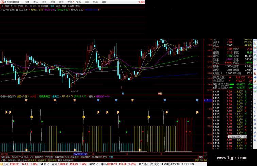Expand the 扩展 panel at bottom

pyautogui.click(x=3, y=160)
